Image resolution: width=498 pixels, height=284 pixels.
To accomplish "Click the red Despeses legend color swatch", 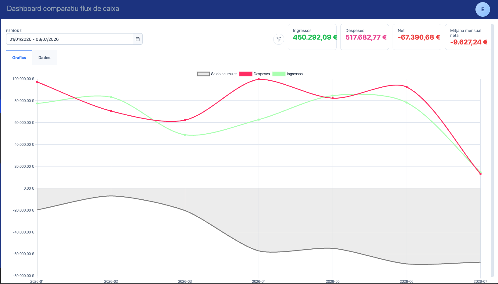I will [x=246, y=74].
